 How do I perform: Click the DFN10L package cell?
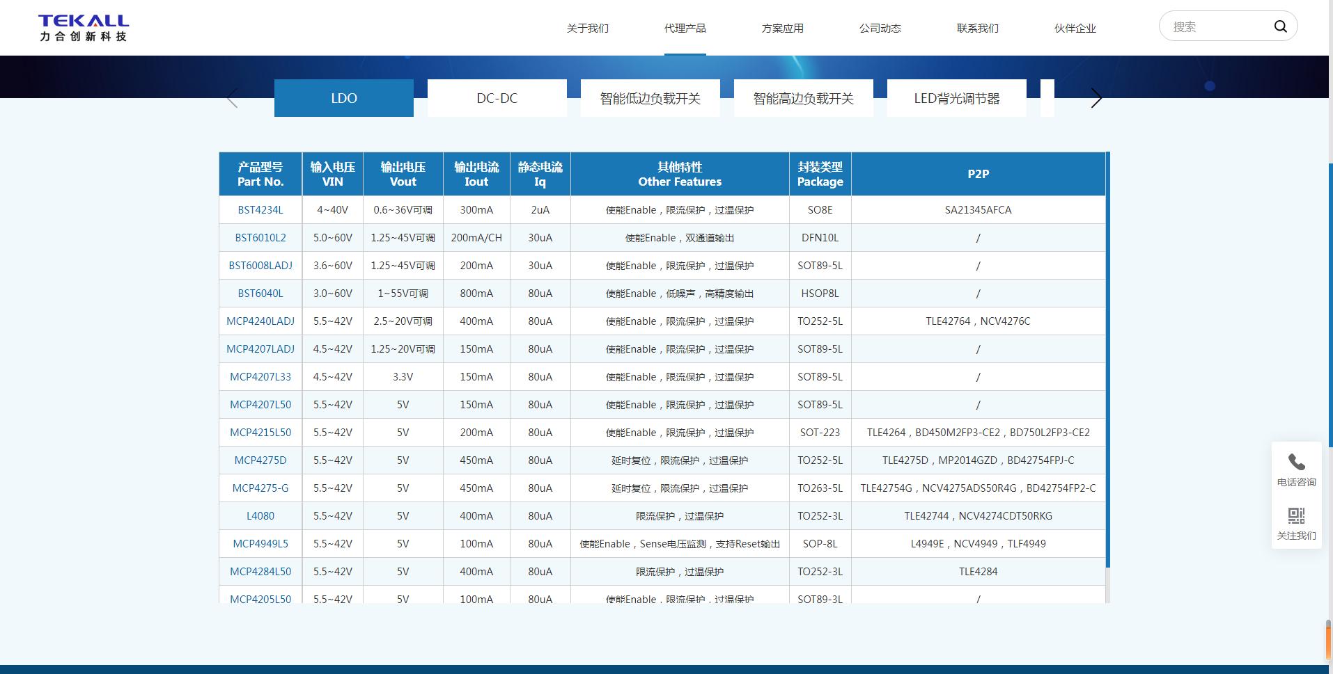click(x=820, y=237)
